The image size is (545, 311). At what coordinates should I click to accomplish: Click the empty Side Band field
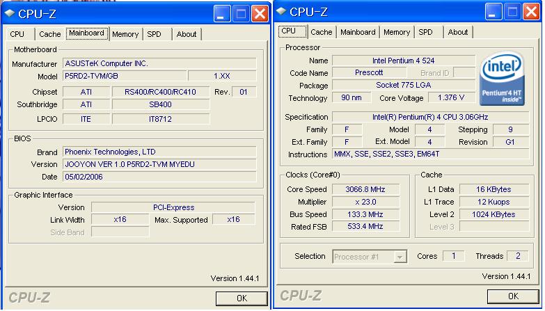pos(120,232)
